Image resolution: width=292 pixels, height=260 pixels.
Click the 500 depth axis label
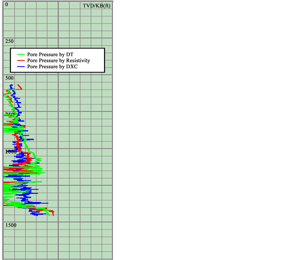coord(9,78)
